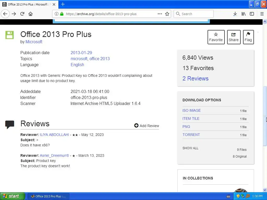Click the page scrollbar up arrow
Viewport: 267px width, 200px height.
tap(265, 21)
